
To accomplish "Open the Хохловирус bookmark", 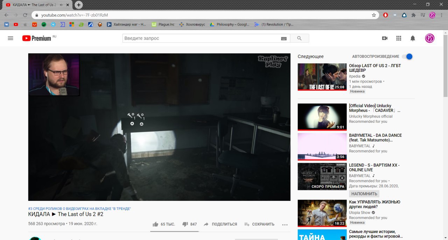I will [192, 24].
